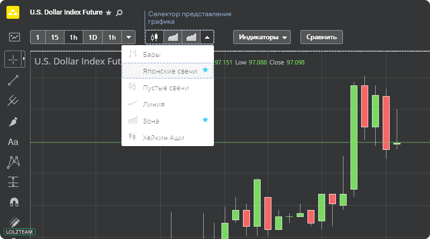
Task: Collapse the chart style dropdown arrow
Action: point(207,37)
